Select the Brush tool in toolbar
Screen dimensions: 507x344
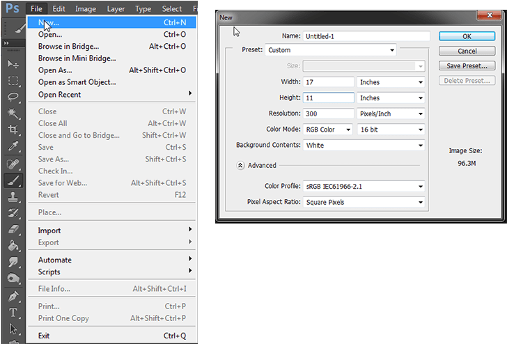tap(13, 180)
